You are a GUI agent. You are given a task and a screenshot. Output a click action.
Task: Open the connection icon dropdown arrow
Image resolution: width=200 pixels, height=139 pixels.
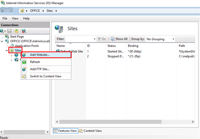(5, 31)
